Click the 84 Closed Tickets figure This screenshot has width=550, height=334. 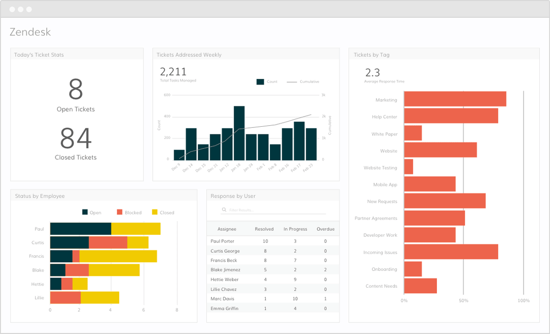(x=76, y=138)
